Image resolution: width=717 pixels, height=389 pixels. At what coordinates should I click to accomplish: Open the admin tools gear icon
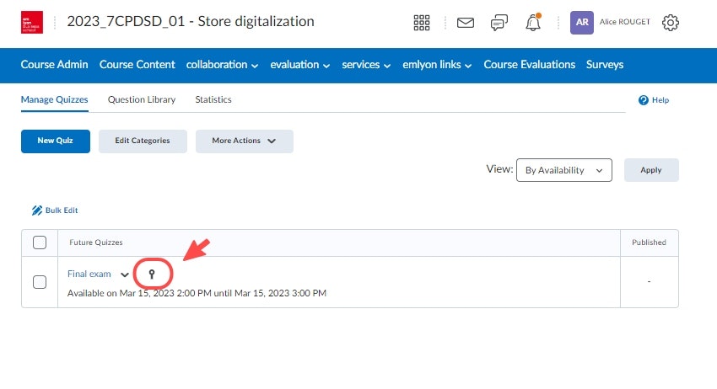(x=671, y=23)
